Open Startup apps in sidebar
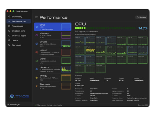Viewport: 155px width, 116px height. tap(18, 36)
